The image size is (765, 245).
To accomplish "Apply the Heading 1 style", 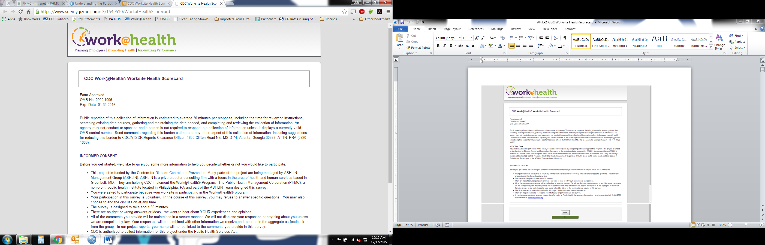I will [620, 42].
